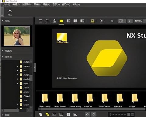Viewport: 146px width, 117px height.
Task: Click the full screen icon
Action: pyautogui.click(x=102, y=21)
